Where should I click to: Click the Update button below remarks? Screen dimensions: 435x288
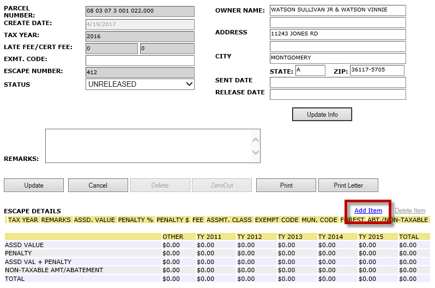(34, 185)
